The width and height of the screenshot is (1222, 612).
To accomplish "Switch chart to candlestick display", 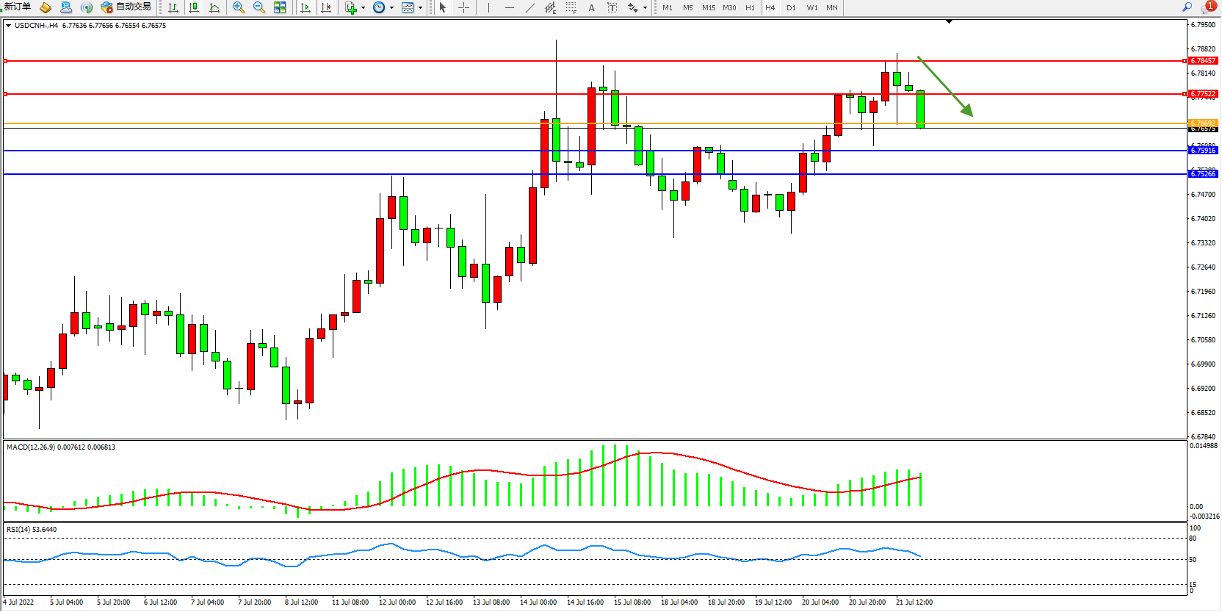I will (194, 7).
